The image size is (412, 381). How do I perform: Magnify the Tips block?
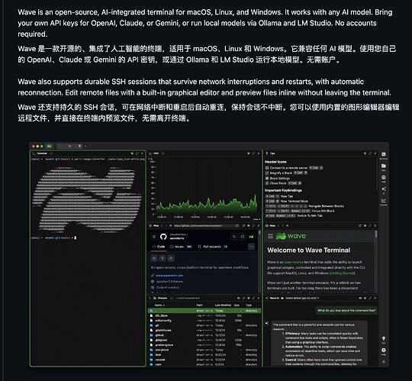pyautogui.click(x=370, y=153)
